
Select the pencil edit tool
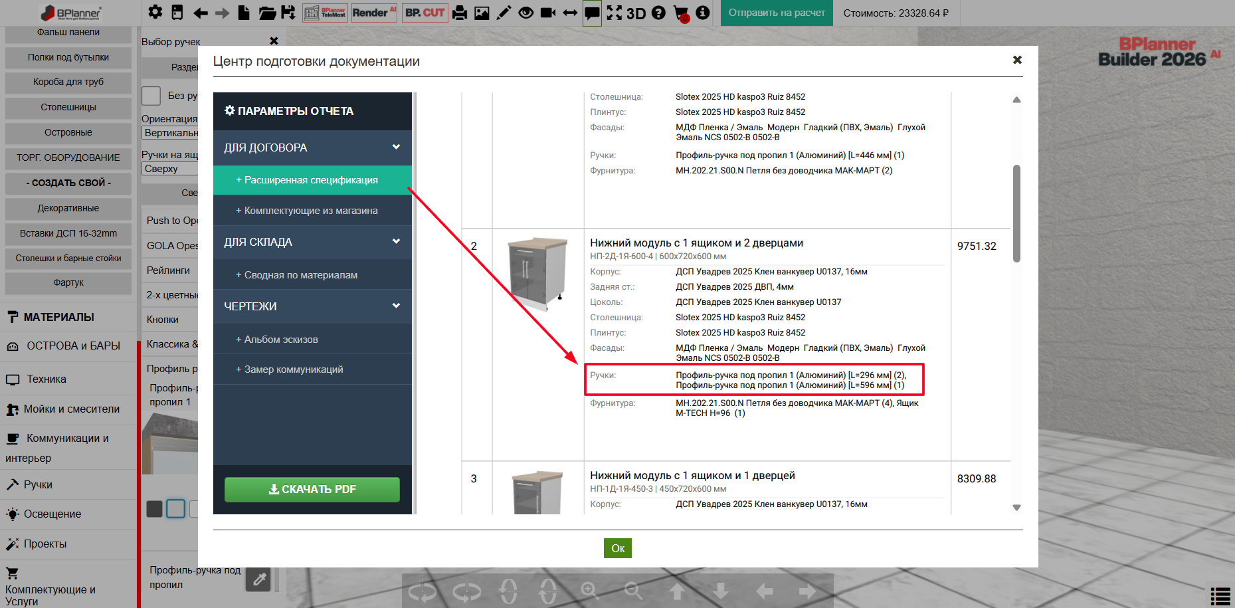504,13
